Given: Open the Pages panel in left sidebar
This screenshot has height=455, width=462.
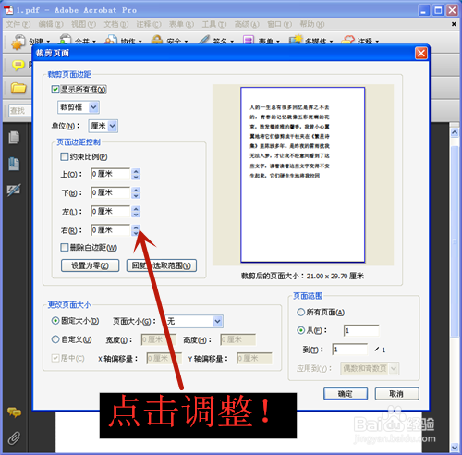Looking at the screenshot, I should click(14, 138).
